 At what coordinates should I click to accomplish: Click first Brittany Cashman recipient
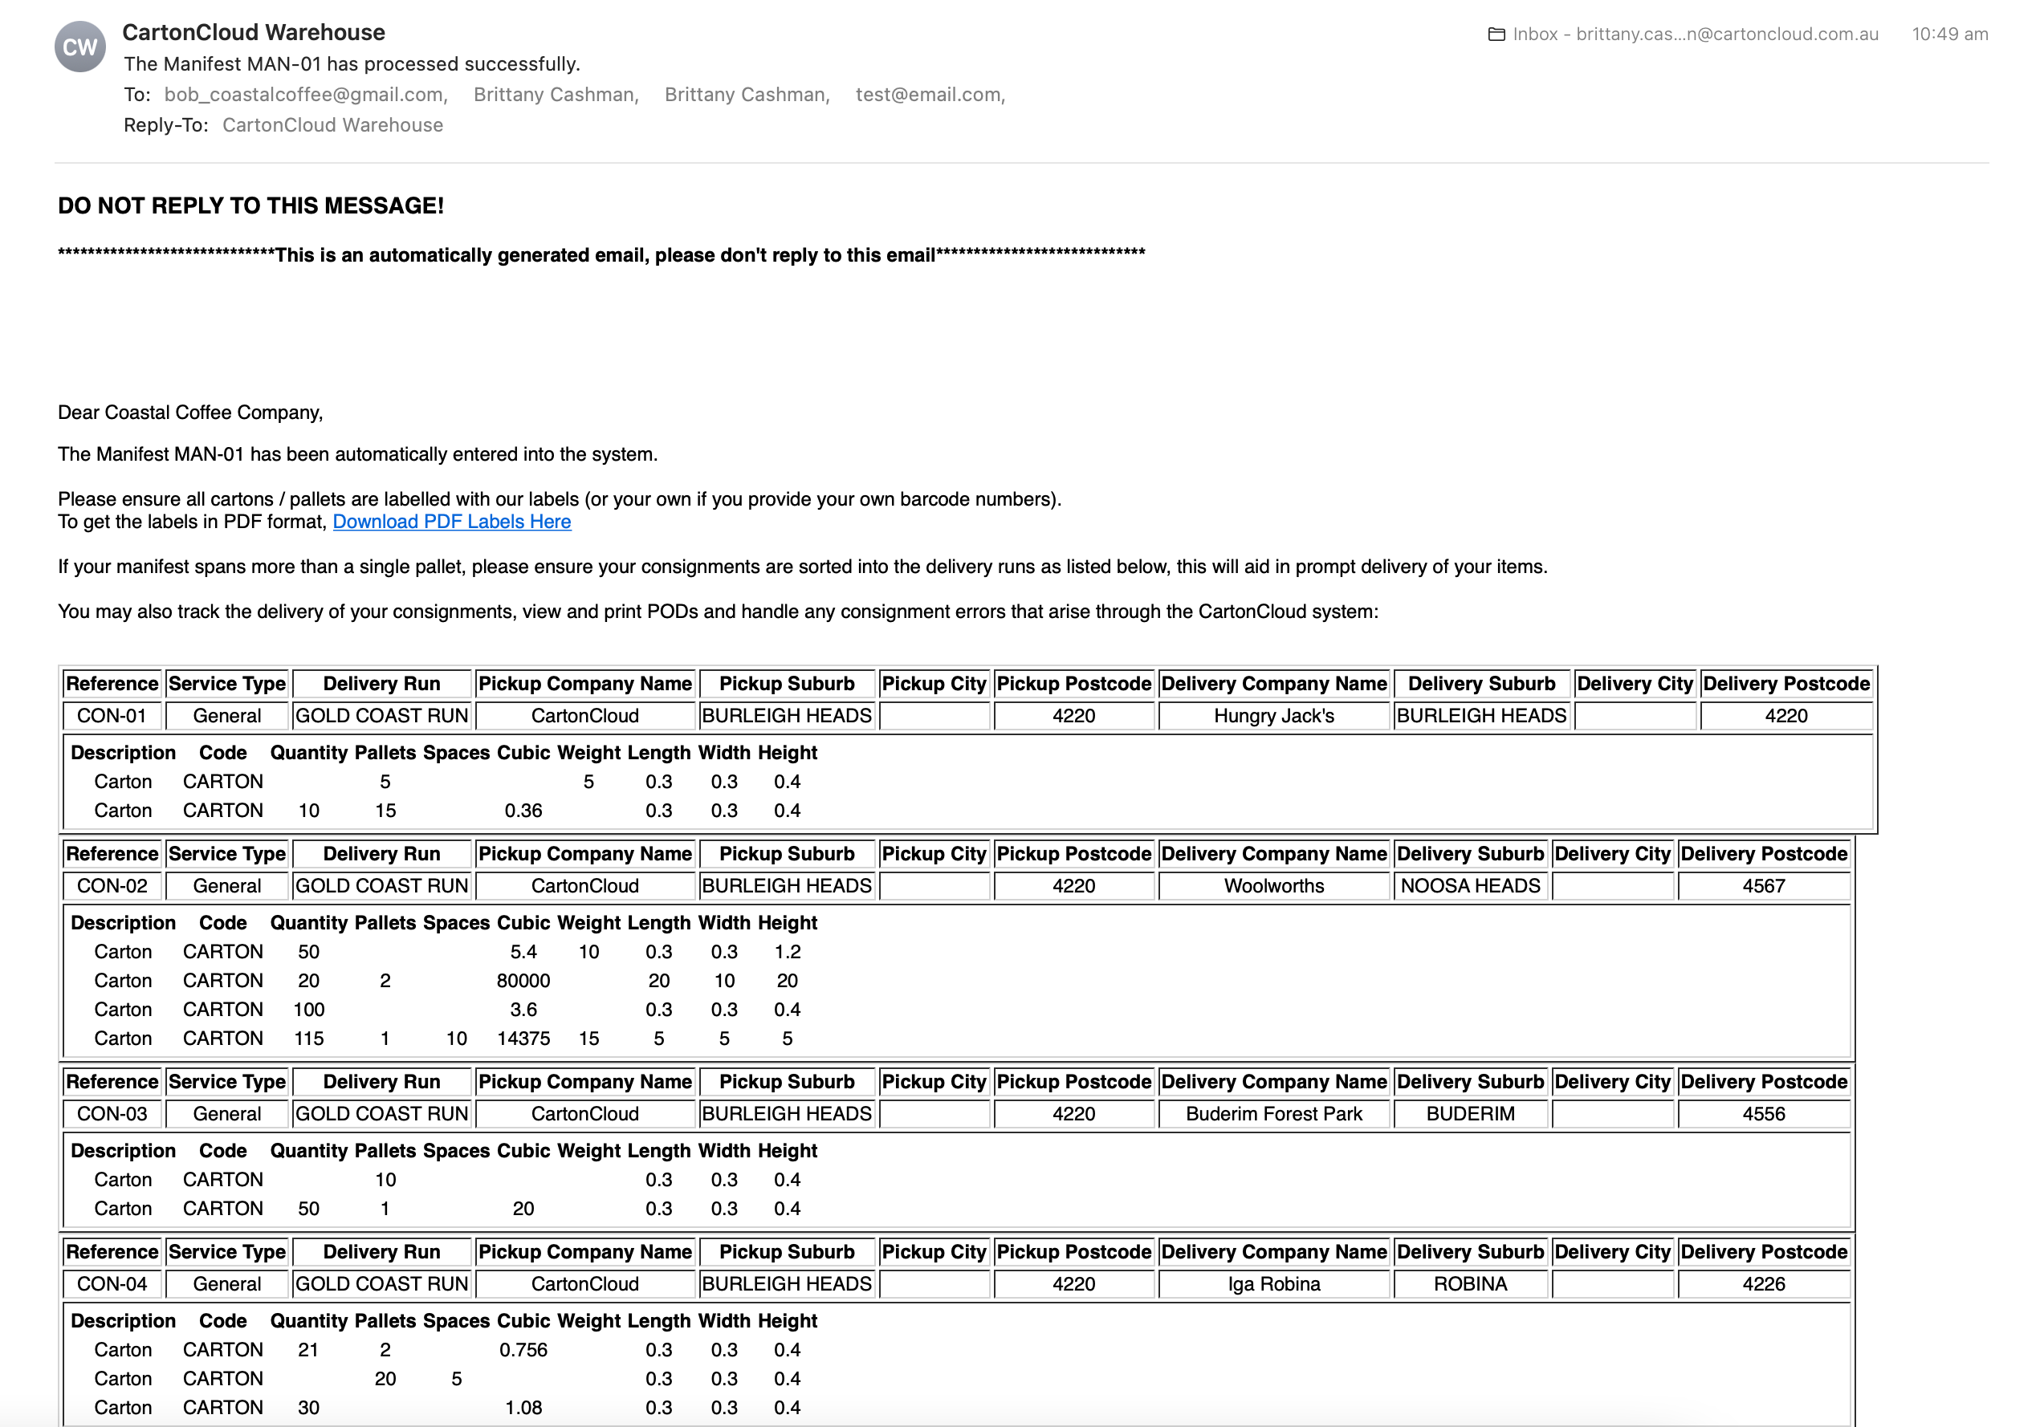[x=556, y=95]
